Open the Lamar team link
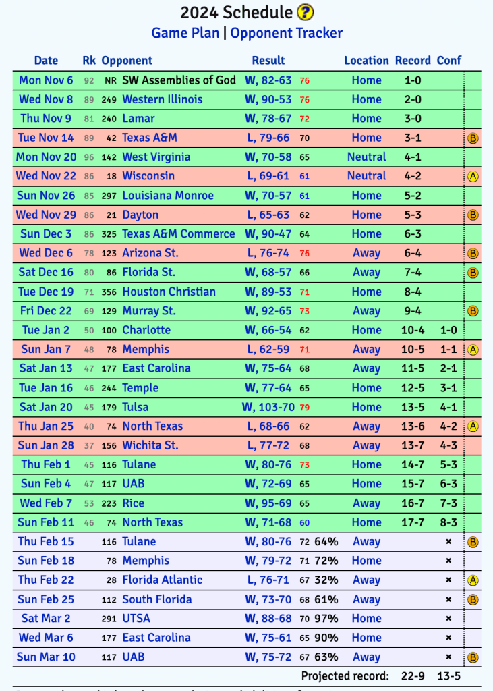 [x=138, y=119]
